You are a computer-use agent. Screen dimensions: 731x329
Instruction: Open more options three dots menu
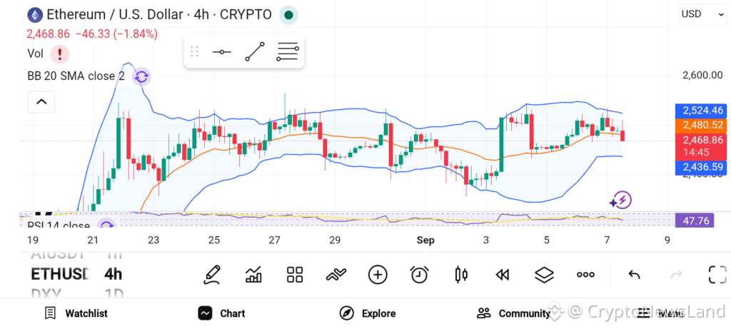point(585,275)
